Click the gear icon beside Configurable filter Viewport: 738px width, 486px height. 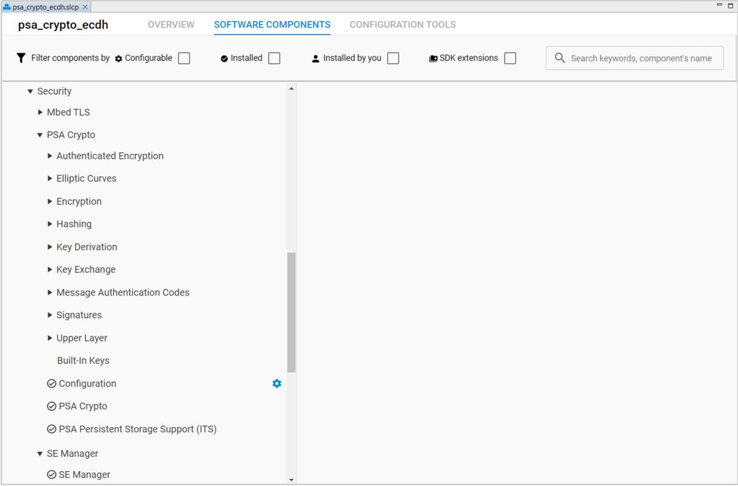(118, 58)
